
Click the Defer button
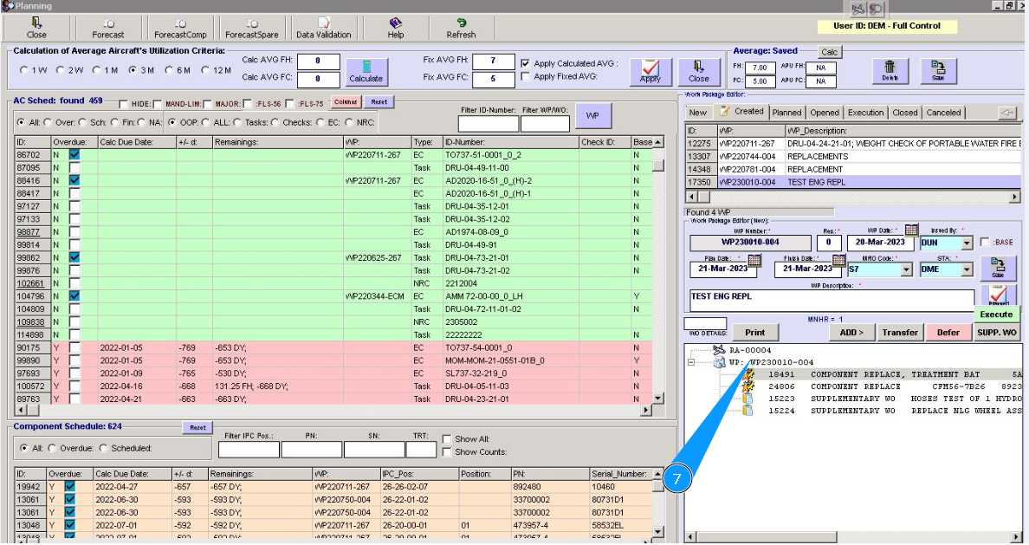(948, 332)
